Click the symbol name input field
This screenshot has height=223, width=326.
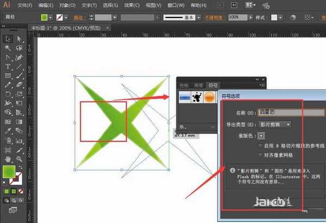click(x=278, y=113)
